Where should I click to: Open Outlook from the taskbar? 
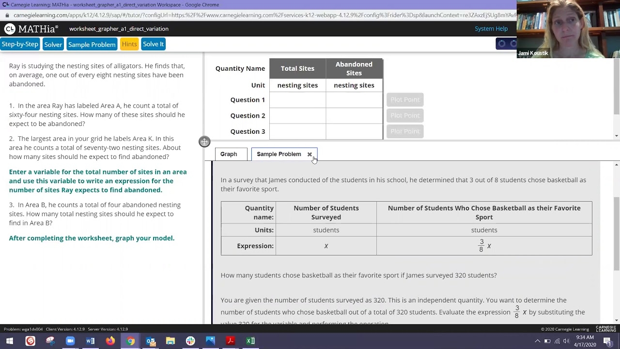(x=151, y=341)
